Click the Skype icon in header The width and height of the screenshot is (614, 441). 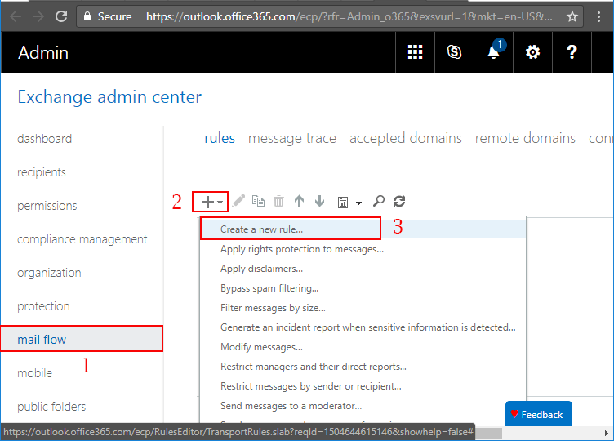pos(454,52)
